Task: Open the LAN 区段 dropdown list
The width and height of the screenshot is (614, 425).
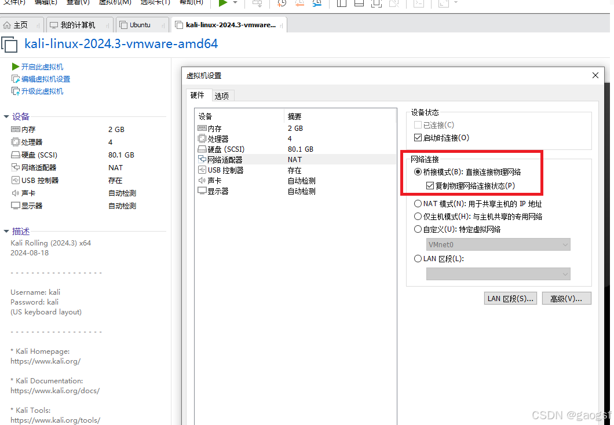Action: tap(498, 274)
